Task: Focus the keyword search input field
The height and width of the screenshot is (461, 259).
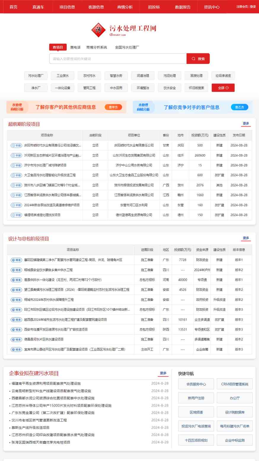Action: pos(118,59)
